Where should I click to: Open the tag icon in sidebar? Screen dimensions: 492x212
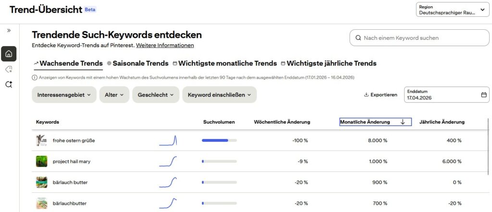[x=9, y=70]
